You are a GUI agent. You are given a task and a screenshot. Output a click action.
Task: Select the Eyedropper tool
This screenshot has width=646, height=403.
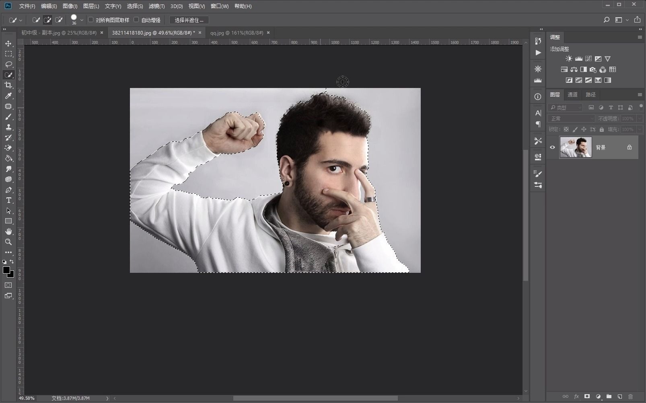pyautogui.click(x=8, y=96)
